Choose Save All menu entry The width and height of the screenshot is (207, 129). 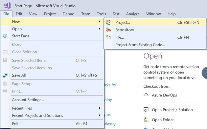52,75
